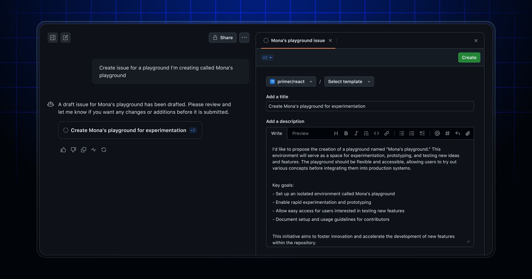Click the Copilot avatar icon beside response

coord(51,104)
